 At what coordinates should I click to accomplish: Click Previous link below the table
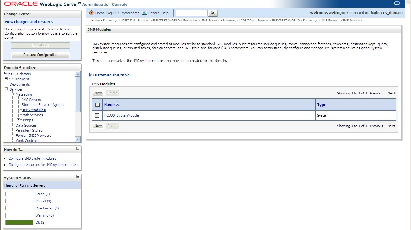point(377,126)
